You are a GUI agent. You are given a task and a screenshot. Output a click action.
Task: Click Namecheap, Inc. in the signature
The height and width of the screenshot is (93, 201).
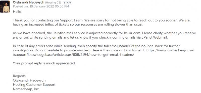pos(26,89)
